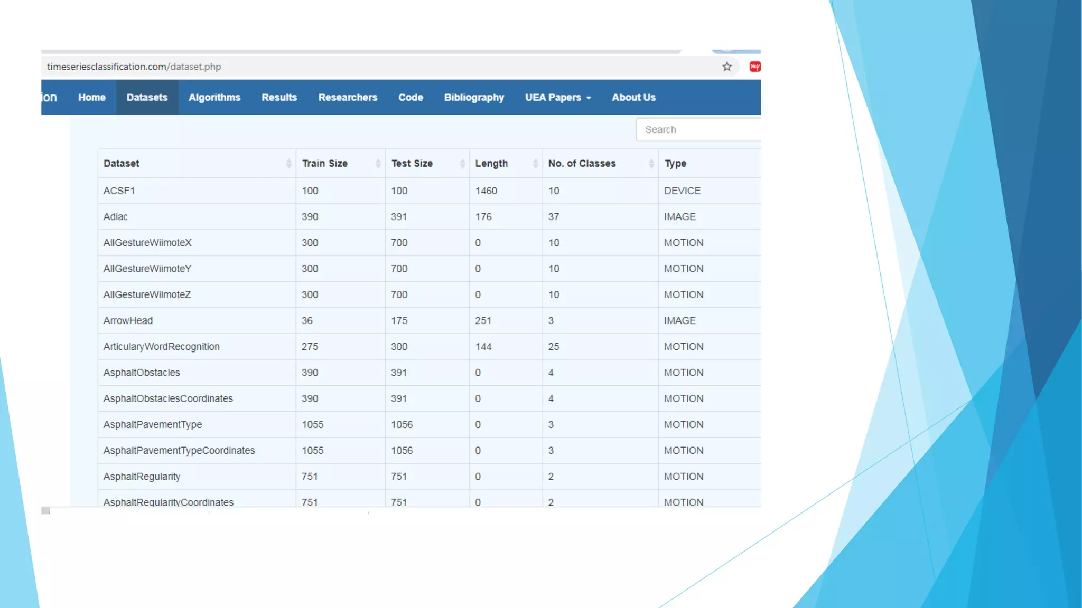
Task: Open the Researchers page link
Action: [x=347, y=98]
